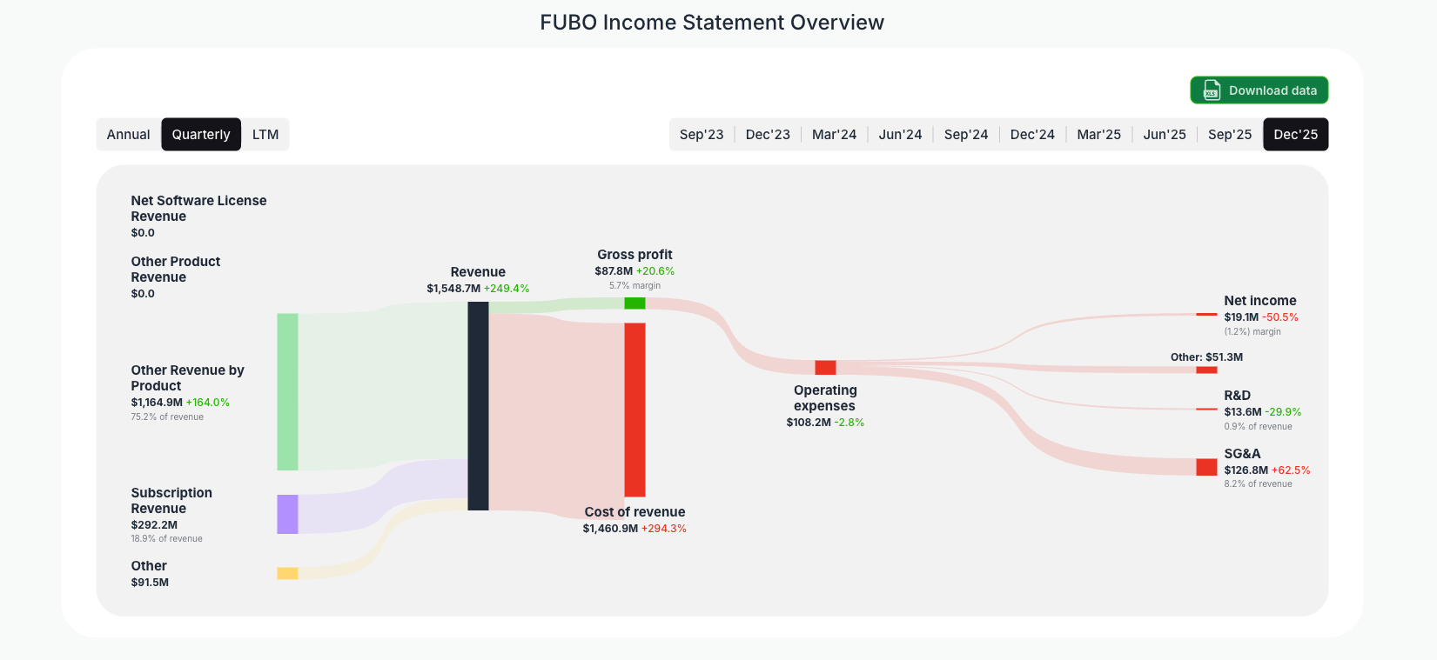Click the Net income label on the chart

[1260, 300]
